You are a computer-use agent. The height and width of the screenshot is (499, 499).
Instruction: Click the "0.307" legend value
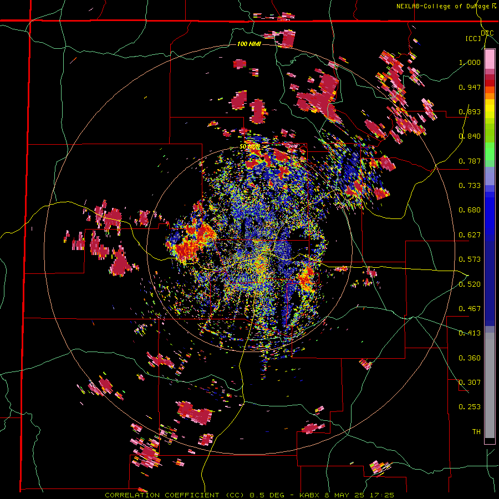pyautogui.click(x=470, y=382)
